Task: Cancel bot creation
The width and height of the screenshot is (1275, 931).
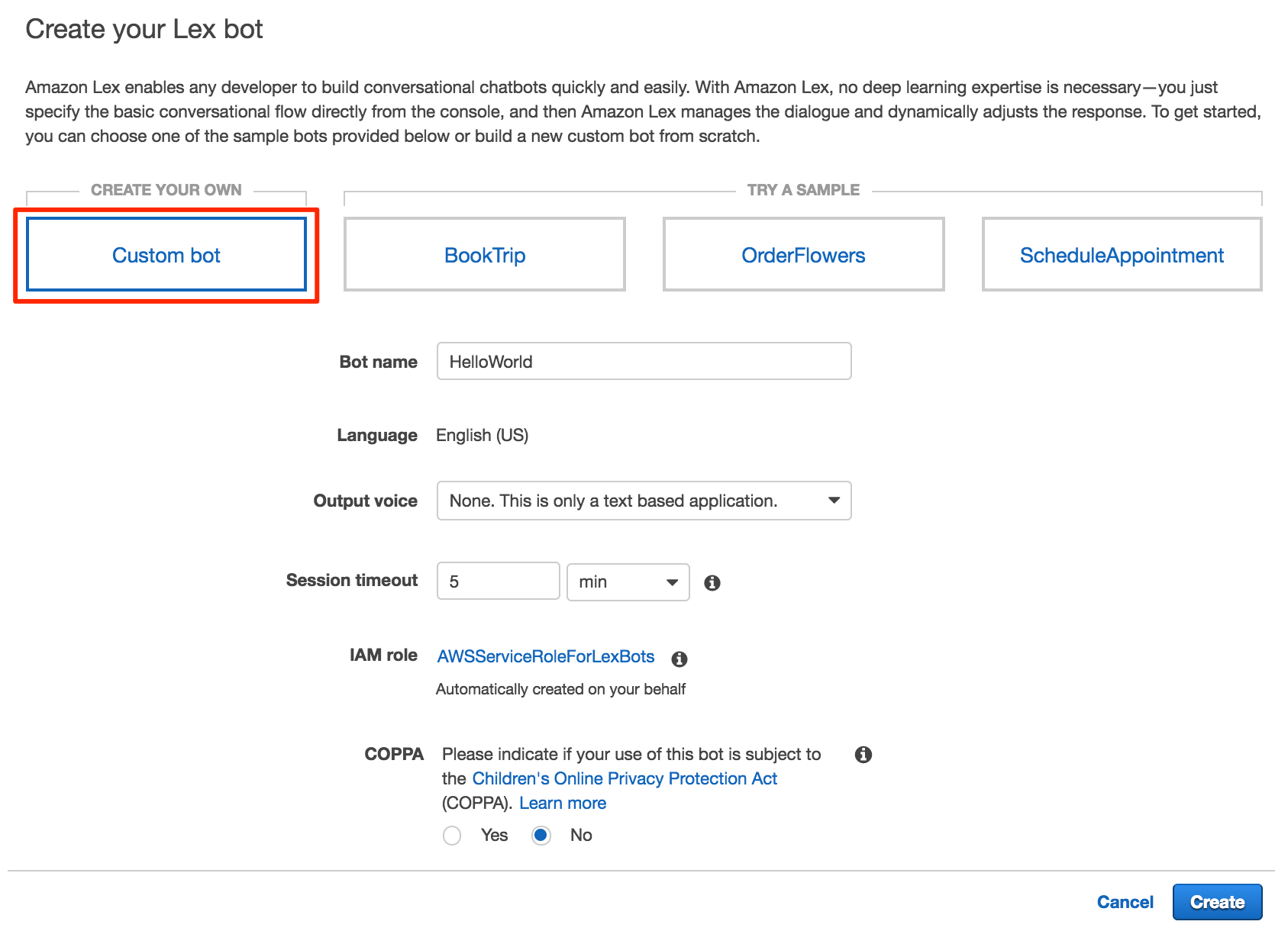Action: point(1125,902)
